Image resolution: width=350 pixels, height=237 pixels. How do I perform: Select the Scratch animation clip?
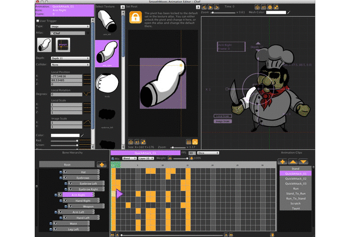(295, 203)
